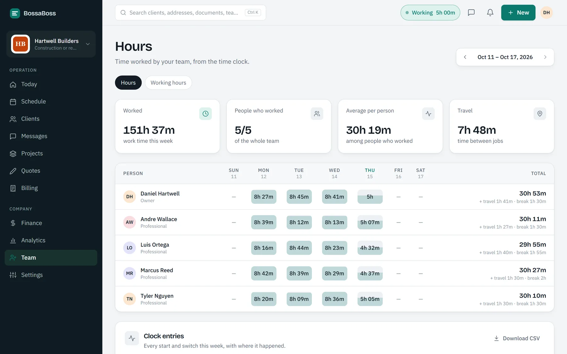The image size is (567, 354).
Task: Open Settings in the sidebar
Action: point(51,275)
